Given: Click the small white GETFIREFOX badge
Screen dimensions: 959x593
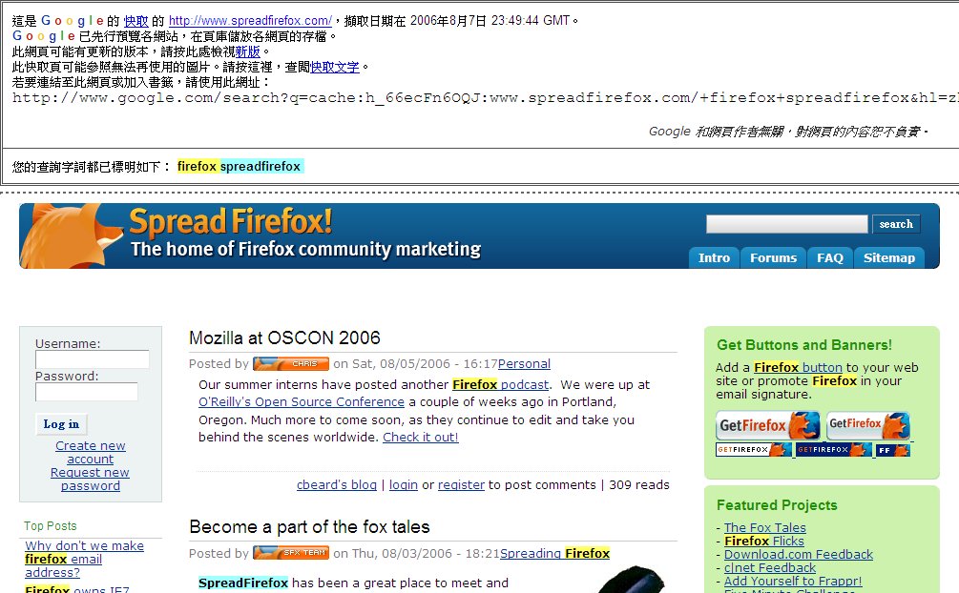Looking at the screenshot, I should tap(754, 450).
